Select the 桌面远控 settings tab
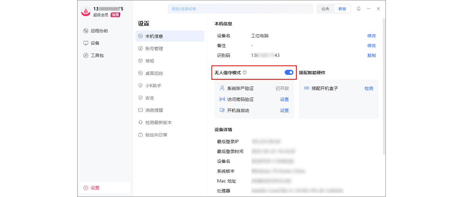Image resolution: width=463 pixels, height=197 pixels. click(154, 73)
